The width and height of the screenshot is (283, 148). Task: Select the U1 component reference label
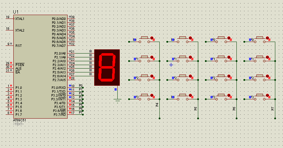(x=16, y=12)
